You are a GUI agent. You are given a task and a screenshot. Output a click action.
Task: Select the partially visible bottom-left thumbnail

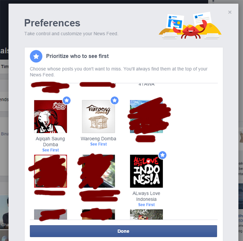pos(51,215)
